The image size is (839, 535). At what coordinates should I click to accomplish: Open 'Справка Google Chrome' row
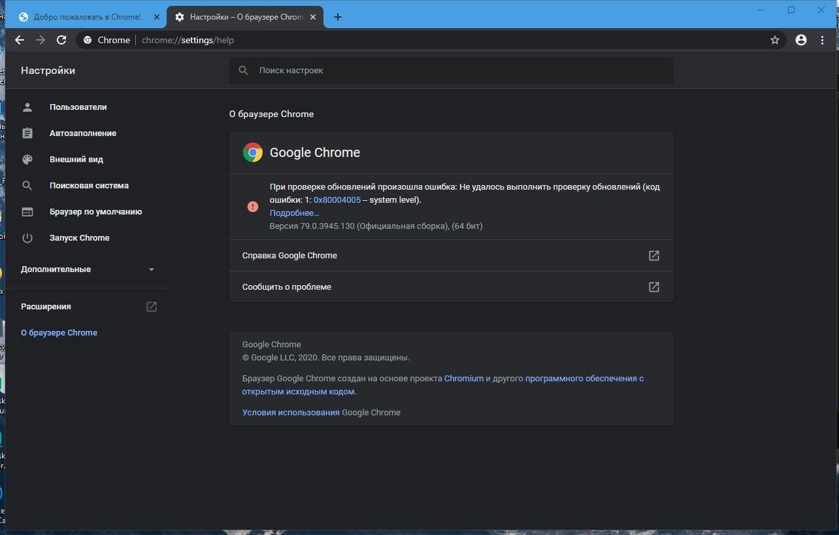(x=451, y=255)
